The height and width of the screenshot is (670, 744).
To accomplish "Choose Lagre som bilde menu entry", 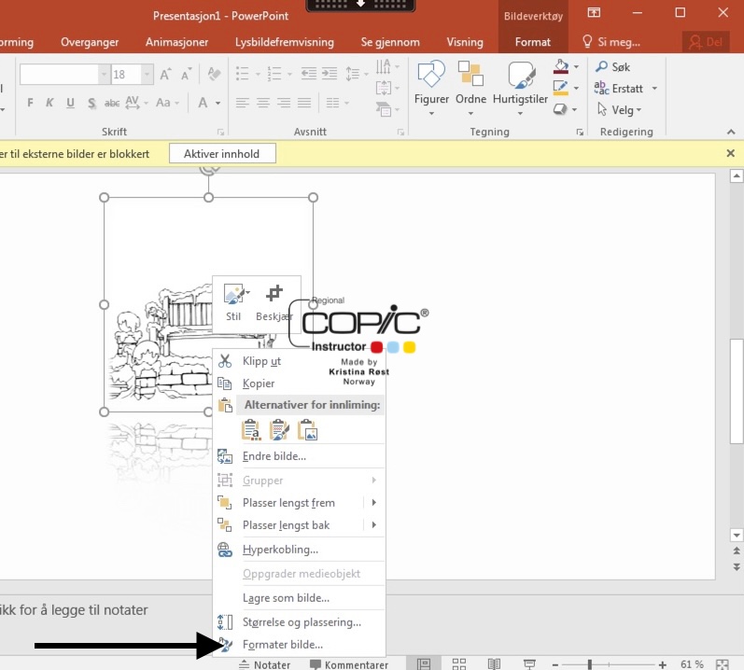I will click(300, 598).
